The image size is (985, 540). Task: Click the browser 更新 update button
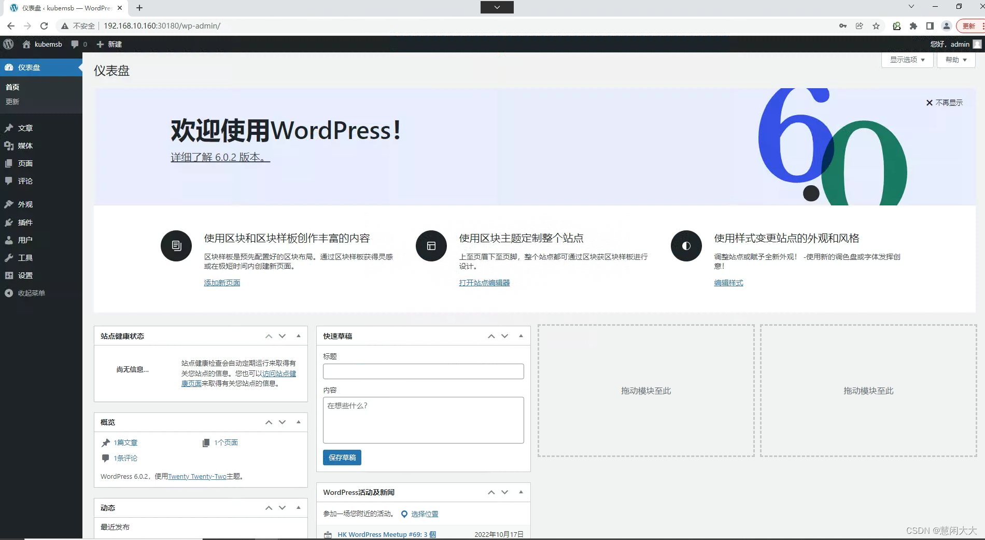pos(970,26)
